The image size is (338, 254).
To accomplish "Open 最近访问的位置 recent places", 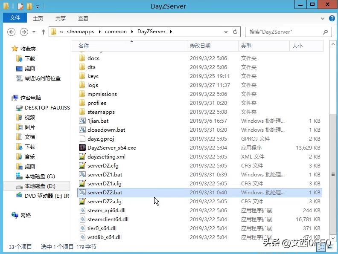I will (43, 78).
